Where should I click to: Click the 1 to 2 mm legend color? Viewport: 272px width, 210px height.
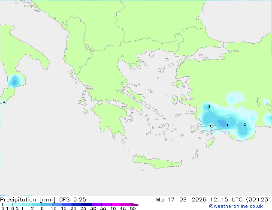pyautogui.click(x=27, y=204)
